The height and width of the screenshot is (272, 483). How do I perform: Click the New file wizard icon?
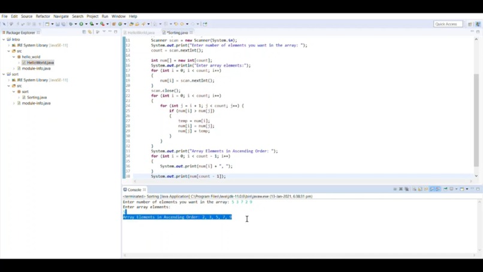point(47,24)
